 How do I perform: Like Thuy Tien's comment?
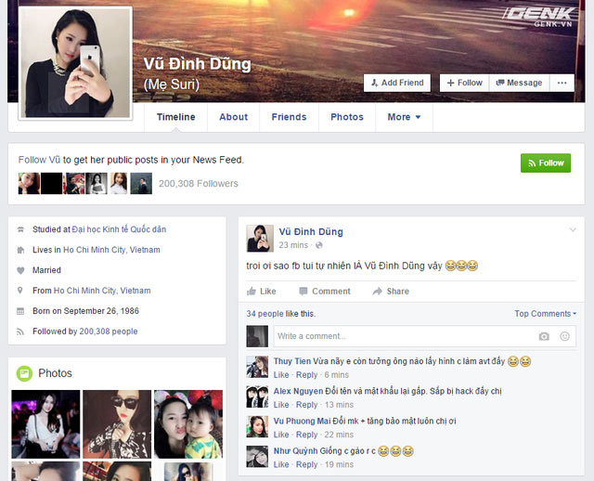point(281,375)
